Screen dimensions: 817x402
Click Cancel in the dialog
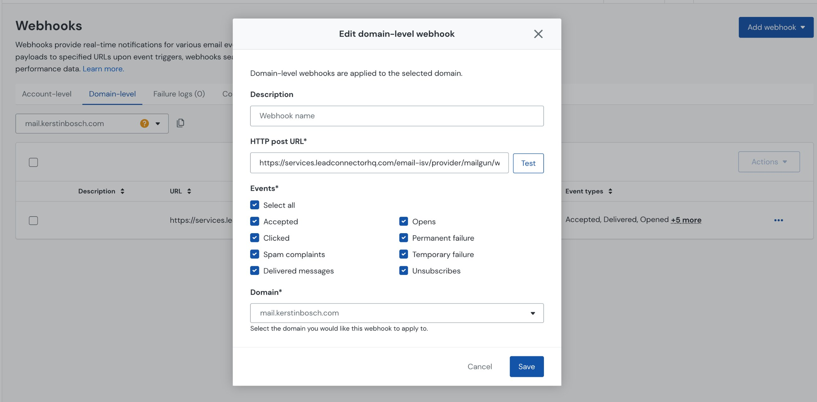pos(480,367)
